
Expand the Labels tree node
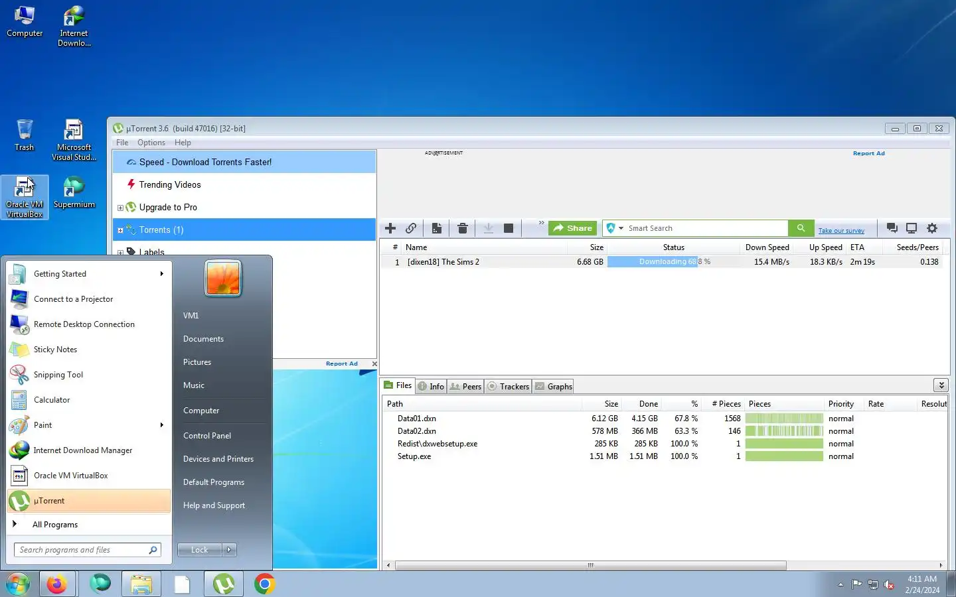pyautogui.click(x=120, y=253)
